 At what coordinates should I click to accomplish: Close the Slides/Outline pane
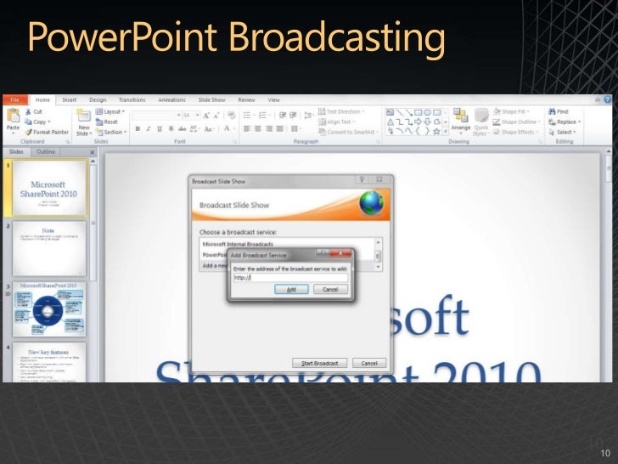(x=93, y=152)
